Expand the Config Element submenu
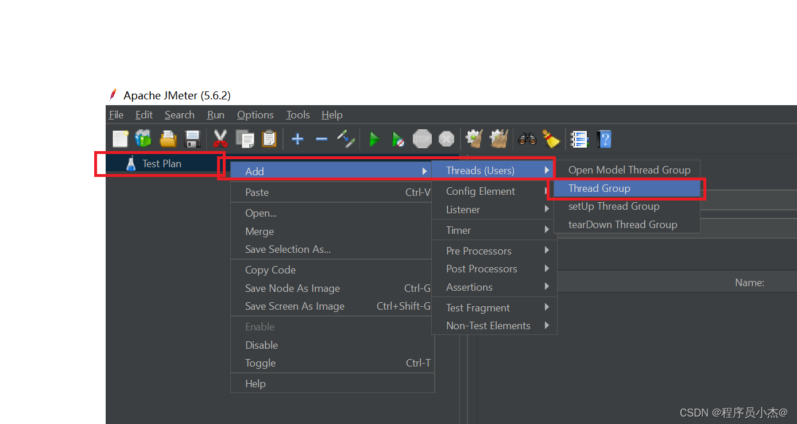The image size is (797, 424). pos(494,191)
